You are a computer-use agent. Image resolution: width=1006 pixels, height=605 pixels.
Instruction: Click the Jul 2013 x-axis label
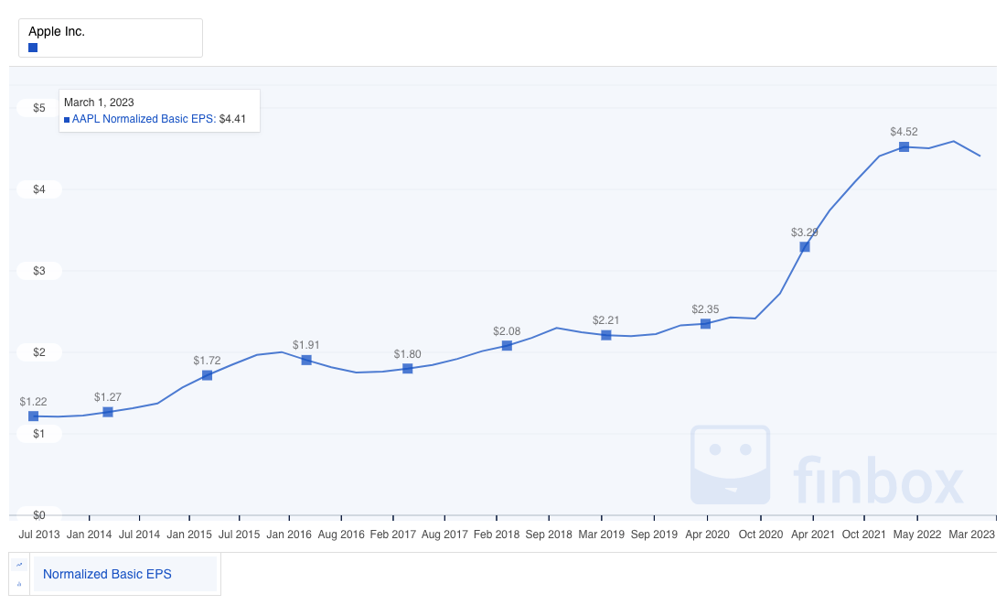(x=39, y=534)
